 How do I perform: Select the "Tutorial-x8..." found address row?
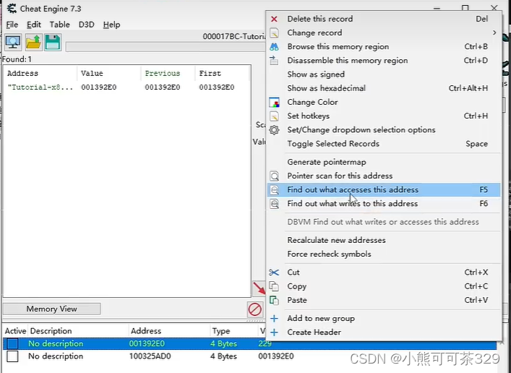(x=127, y=87)
